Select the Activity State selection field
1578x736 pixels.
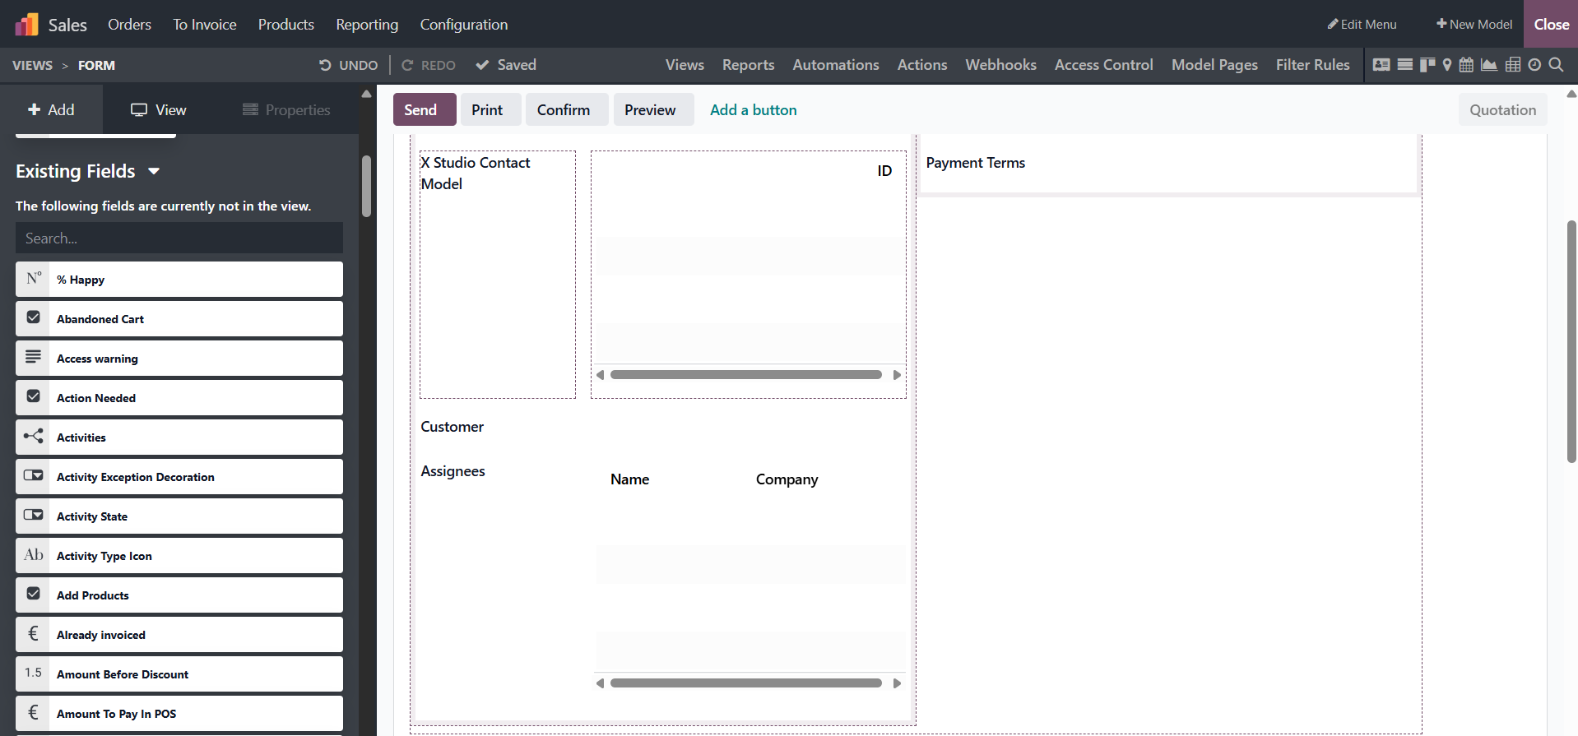(179, 516)
